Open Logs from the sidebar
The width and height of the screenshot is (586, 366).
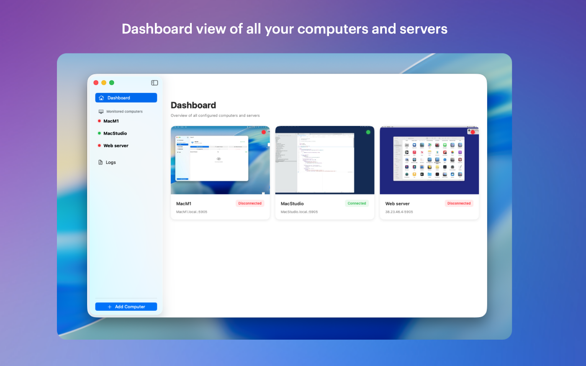coord(111,162)
